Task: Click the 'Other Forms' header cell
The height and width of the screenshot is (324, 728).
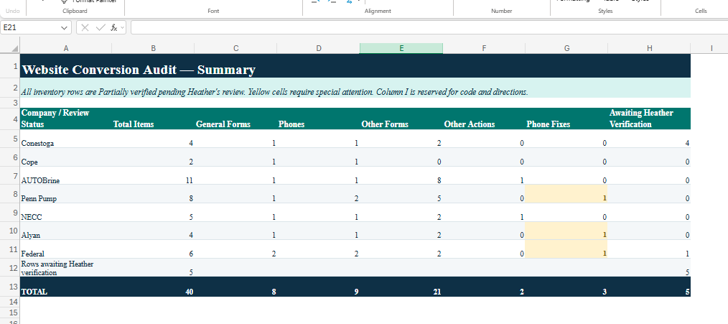Action: point(401,119)
